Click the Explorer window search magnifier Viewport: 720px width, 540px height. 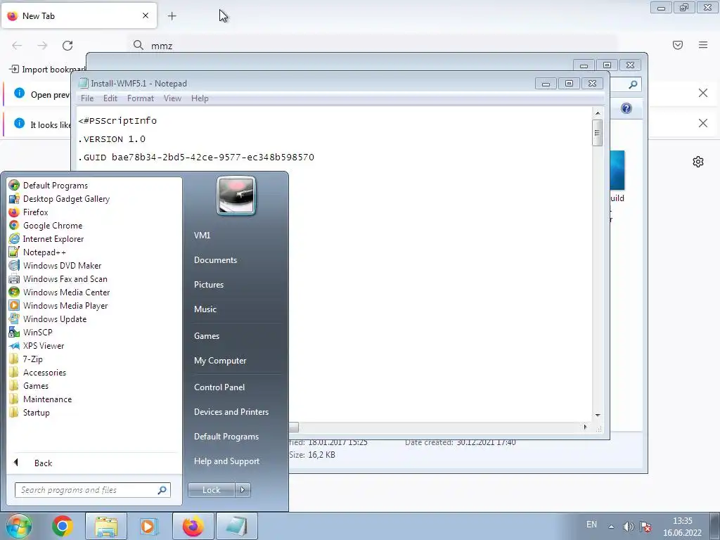click(x=633, y=84)
